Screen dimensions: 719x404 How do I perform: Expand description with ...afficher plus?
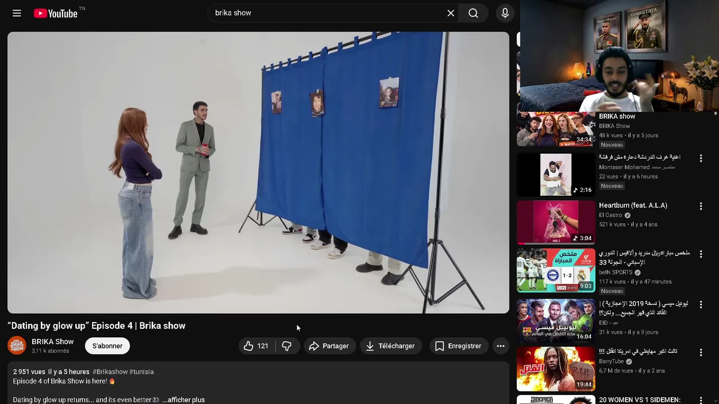point(183,400)
